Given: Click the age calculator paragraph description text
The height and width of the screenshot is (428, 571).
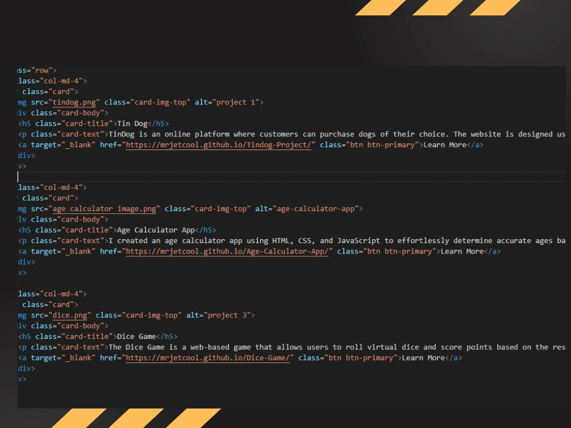Looking at the screenshot, I should point(337,241).
